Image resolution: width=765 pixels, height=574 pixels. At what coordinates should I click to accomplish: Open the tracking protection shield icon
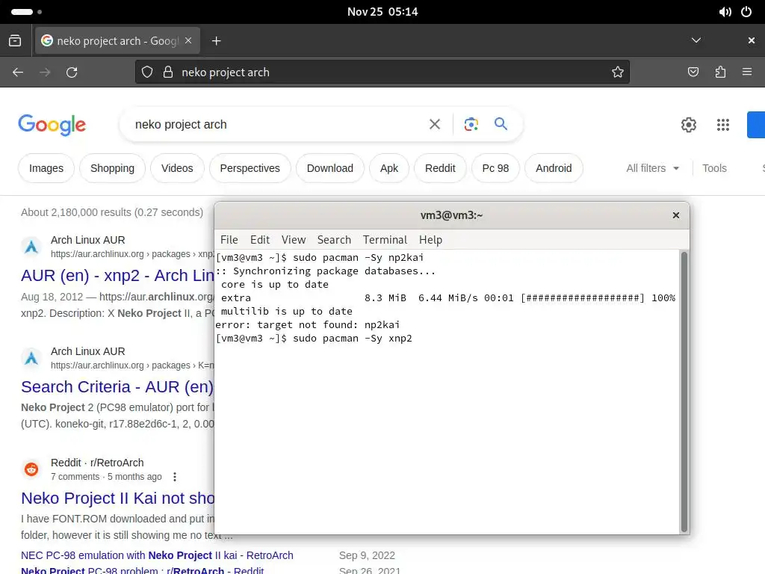[x=147, y=72]
